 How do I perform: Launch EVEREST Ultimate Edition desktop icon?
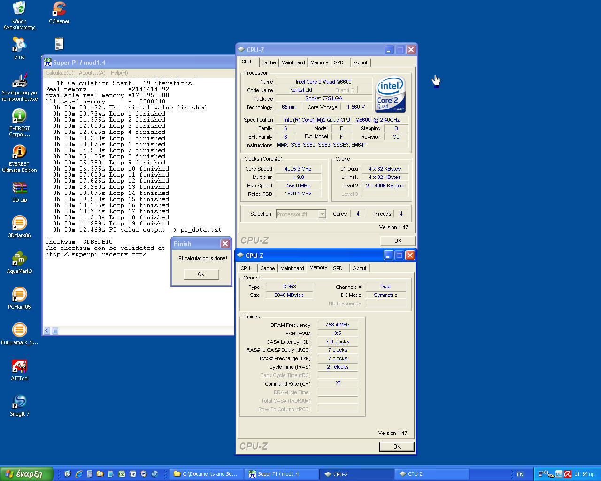click(19, 158)
